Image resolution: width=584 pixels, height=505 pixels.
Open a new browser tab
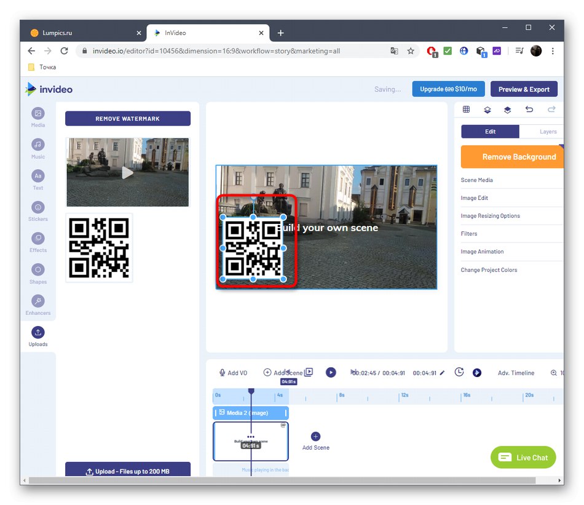click(280, 33)
